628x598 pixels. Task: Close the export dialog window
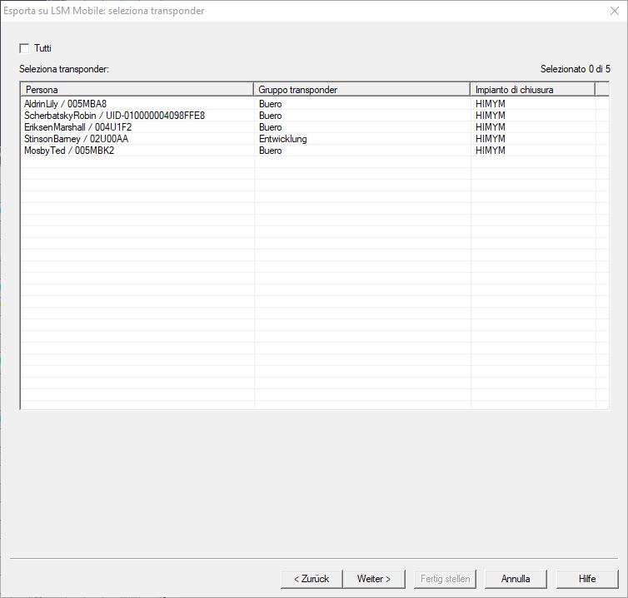pos(613,11)
